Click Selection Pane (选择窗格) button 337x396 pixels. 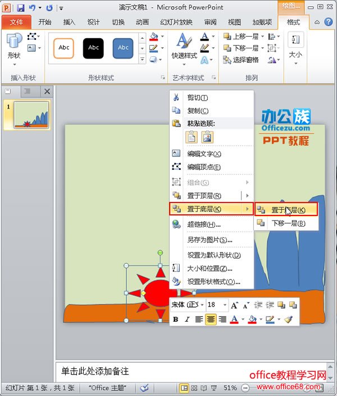point(241,60)
